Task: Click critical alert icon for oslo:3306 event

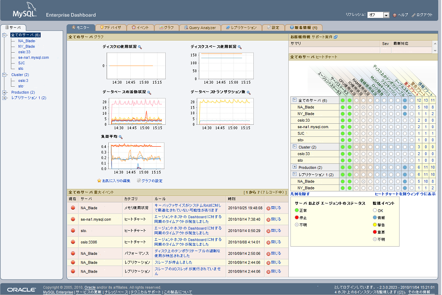Action: pos(73,242)
